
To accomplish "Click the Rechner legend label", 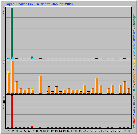I will tap(134, 77).
